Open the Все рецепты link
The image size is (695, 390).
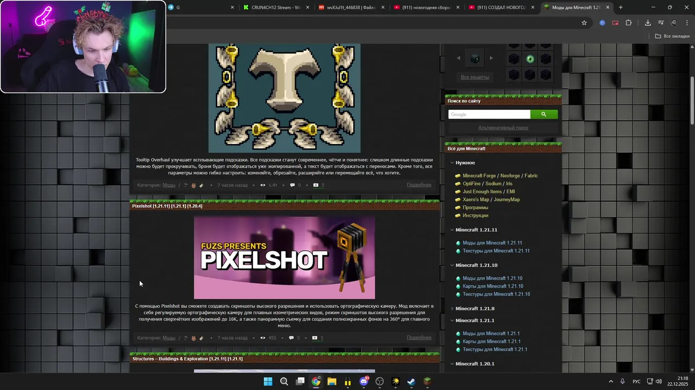(475, 77)
